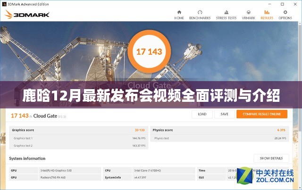Screen dimensions: 302x190
Task: Click the 17 143 score circle
Action: pos(149,51)
